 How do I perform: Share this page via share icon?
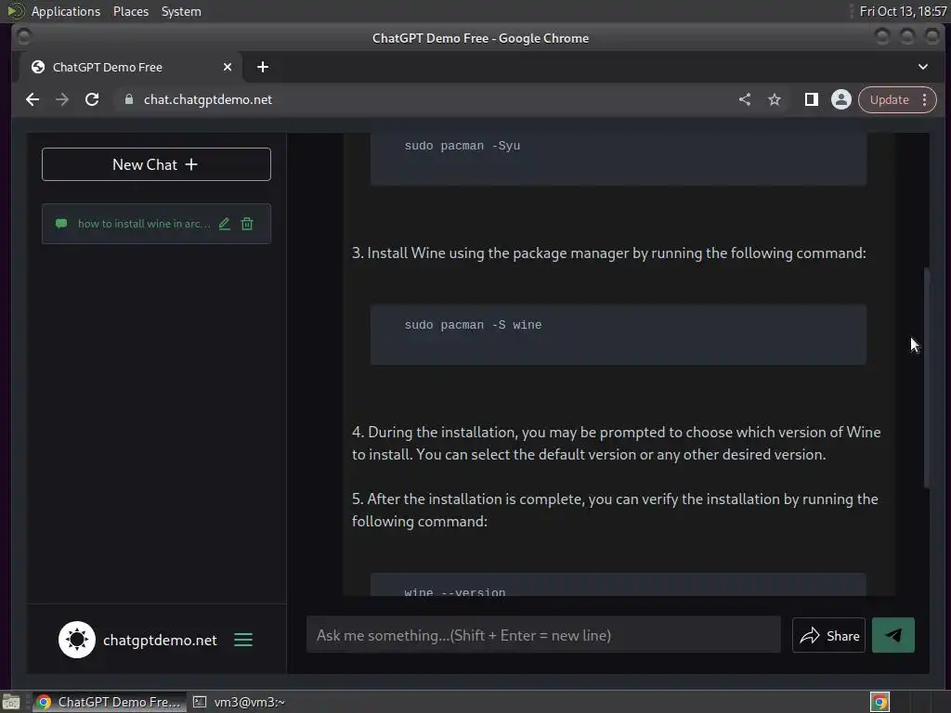(745, 99)
